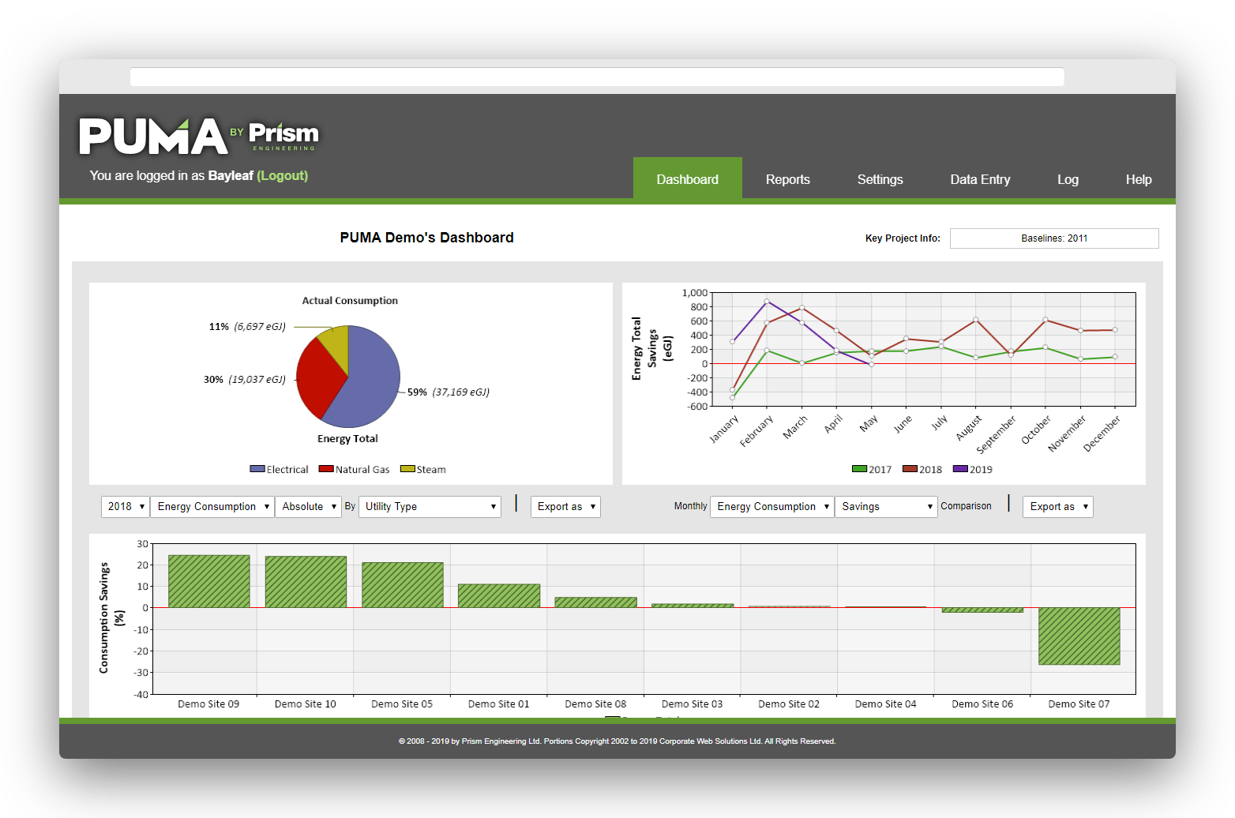Open the Energy Consumption dropdown
1235x818 pixels.
click(212, 506)
